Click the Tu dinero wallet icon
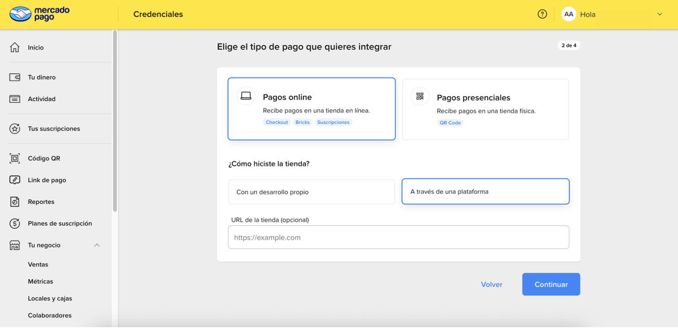678x328 pixels. (15, 77)
